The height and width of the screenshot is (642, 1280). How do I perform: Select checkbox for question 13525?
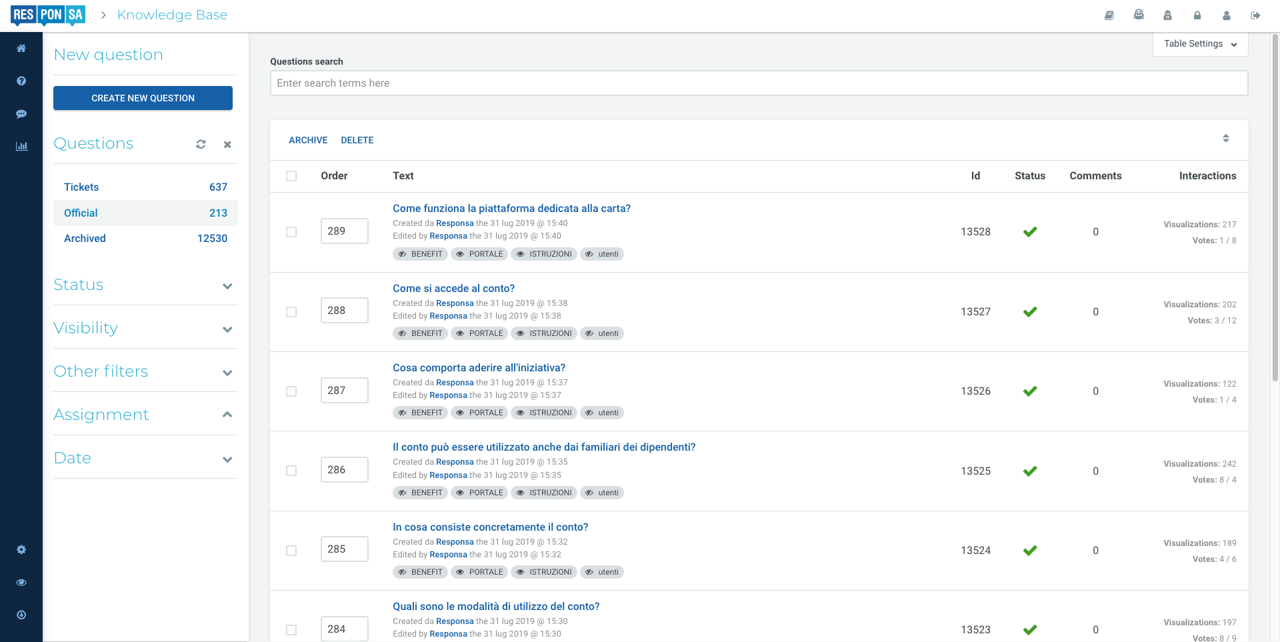pyautogui.click(x=291, y=471)
